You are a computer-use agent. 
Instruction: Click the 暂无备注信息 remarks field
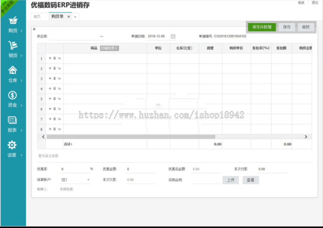click(174, 156)
